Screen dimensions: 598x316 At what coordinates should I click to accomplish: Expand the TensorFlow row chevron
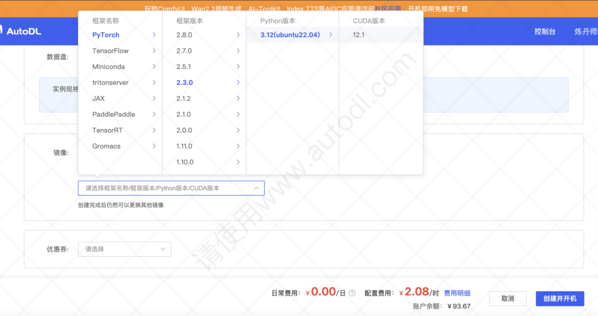click(154, 51)
